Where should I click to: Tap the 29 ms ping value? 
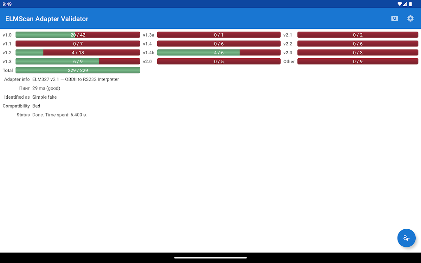pos(46,88)
